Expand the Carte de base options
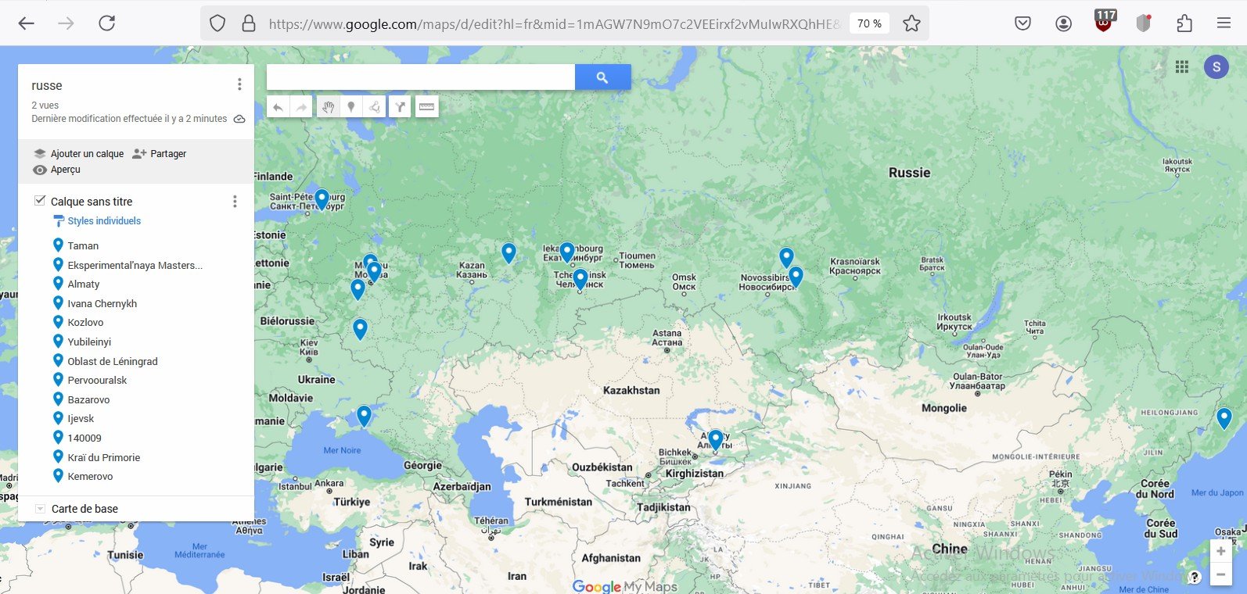The height and width of the screenshot is (594, 1247). (41, 509)
